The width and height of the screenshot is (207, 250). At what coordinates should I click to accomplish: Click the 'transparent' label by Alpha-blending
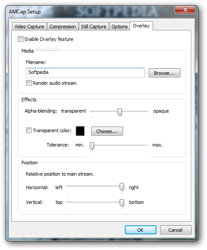[73, 111]
